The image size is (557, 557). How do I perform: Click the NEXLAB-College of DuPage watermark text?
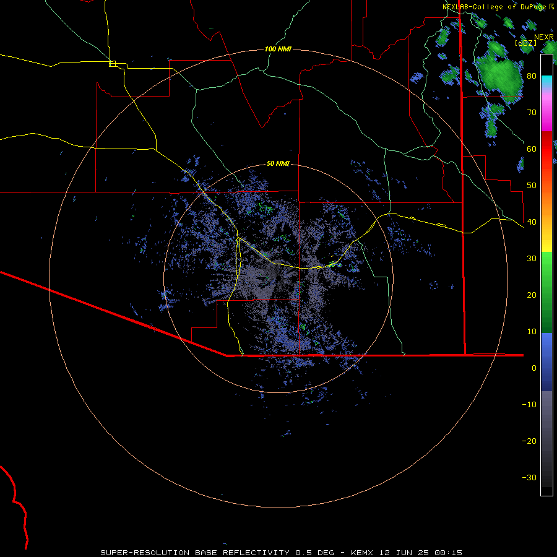point(494,7)
